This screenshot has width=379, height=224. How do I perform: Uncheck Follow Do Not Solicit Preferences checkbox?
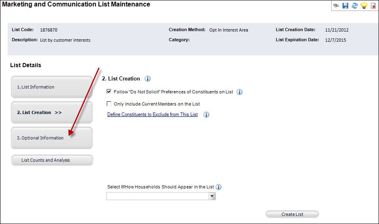point(109,91)
